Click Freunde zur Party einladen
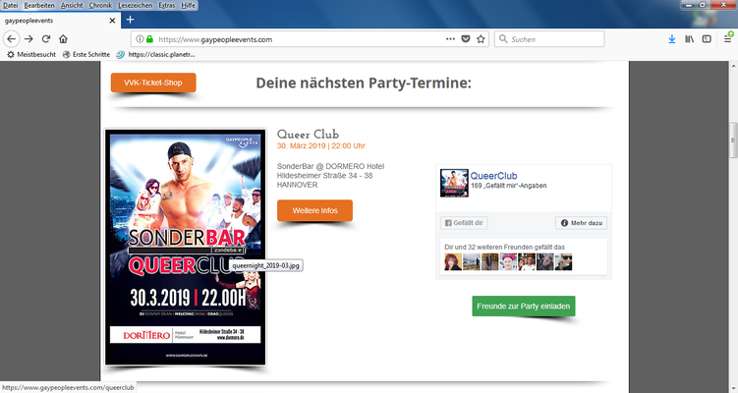 click(524, 306)
